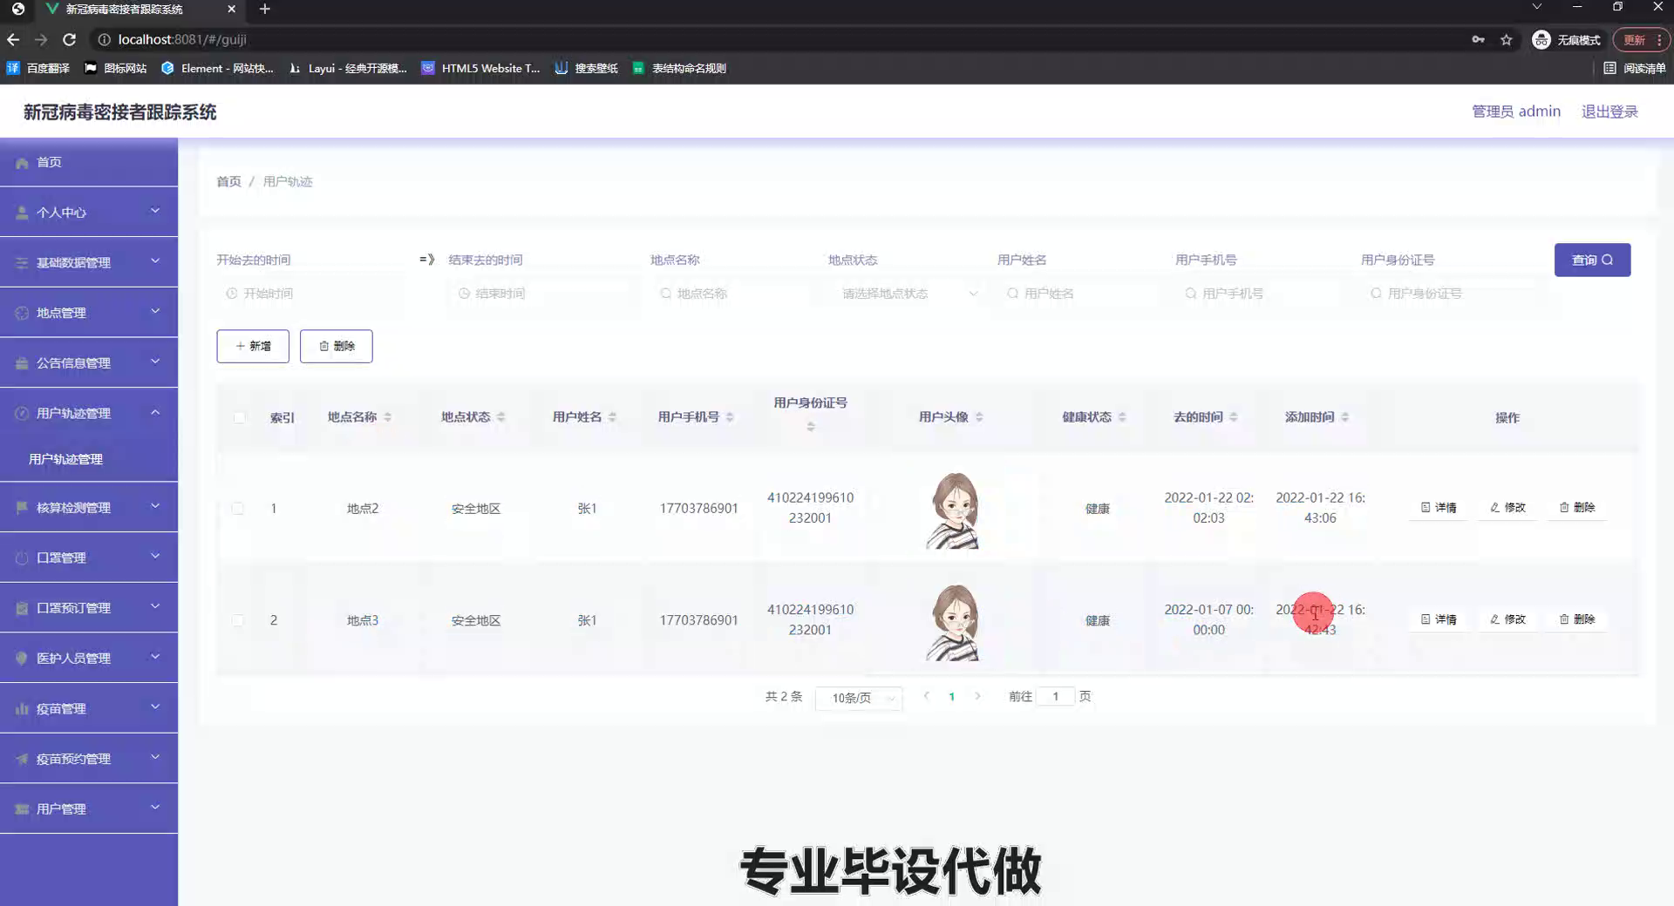This screenshot has width=1674, height=906.
Task: Open the 疫苗管理 sidebar menu
Action: click(89, 708)
